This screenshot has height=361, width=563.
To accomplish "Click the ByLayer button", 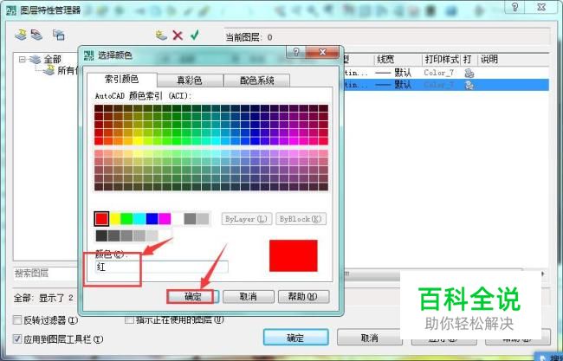I will [x=246, y=219].
